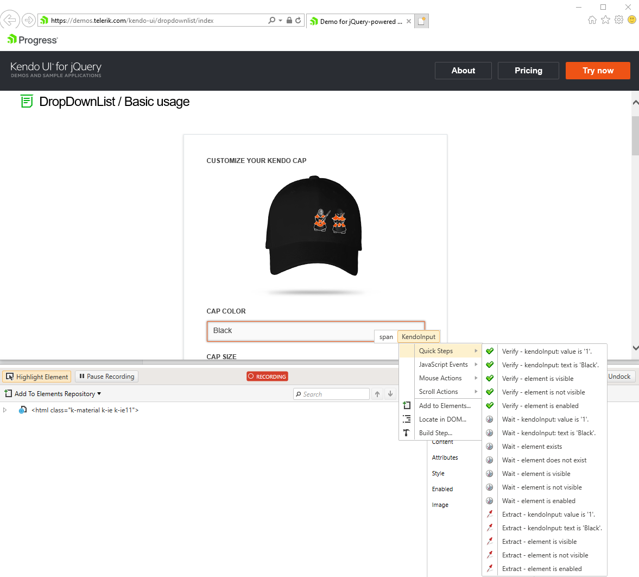Click the Pricing button
639x577 pixels.
click(528, 71)
